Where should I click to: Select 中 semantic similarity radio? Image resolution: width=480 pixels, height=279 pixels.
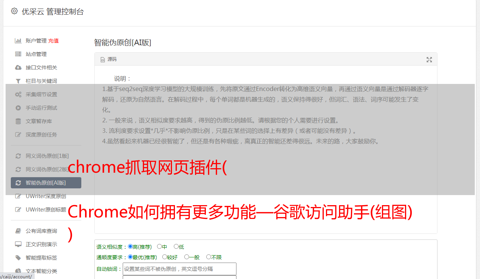click(159, 247)
